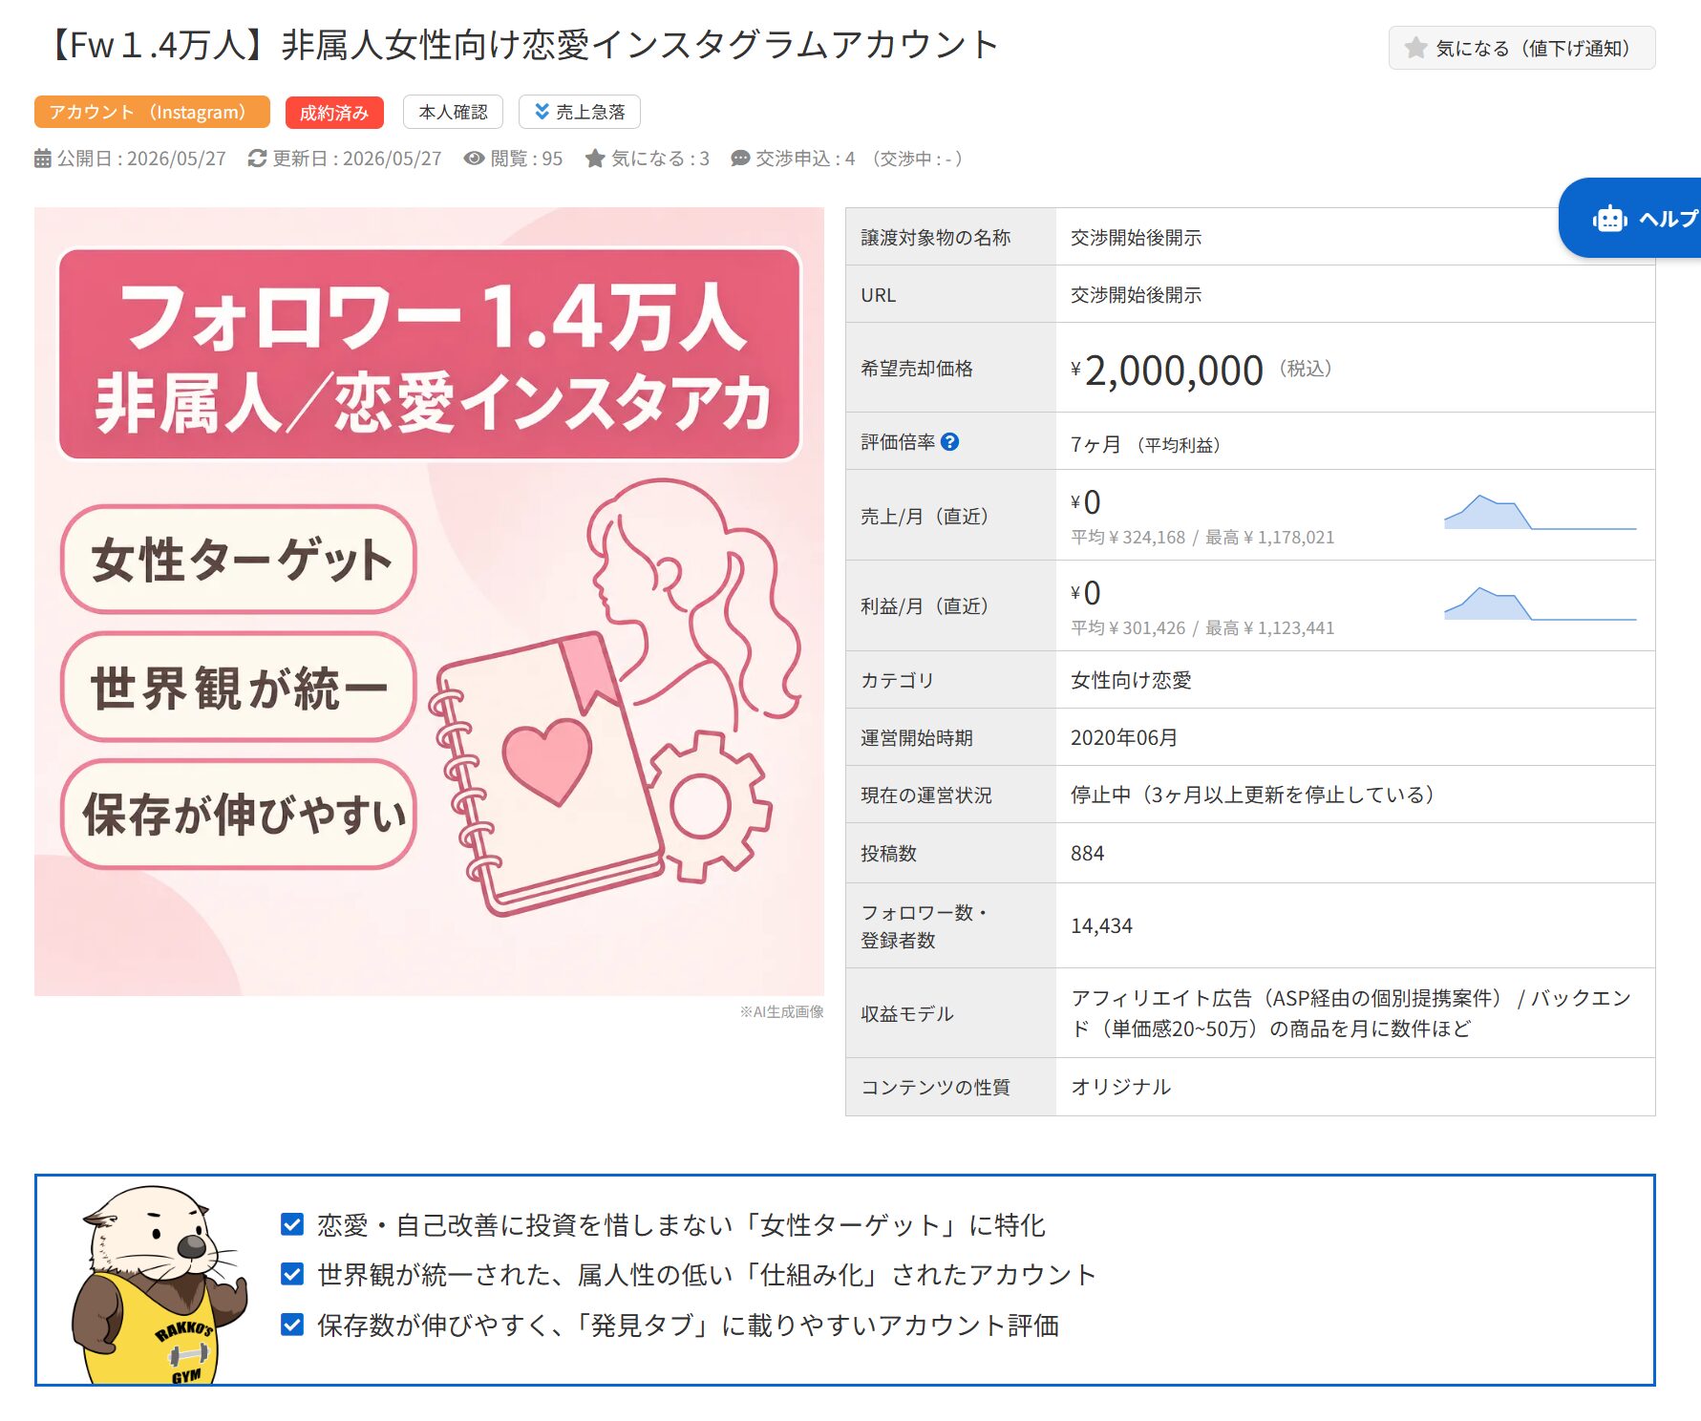Click 2020年06月 start date value

[1124, 737]
